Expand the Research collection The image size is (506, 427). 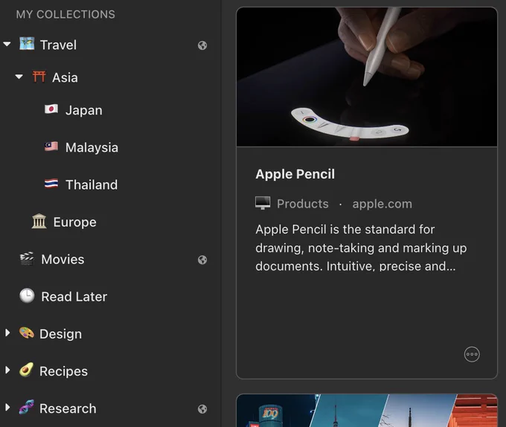(7, 408)
